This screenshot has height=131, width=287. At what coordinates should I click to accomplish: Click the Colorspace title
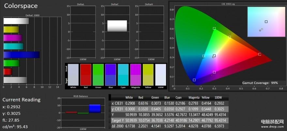[21, 6]
